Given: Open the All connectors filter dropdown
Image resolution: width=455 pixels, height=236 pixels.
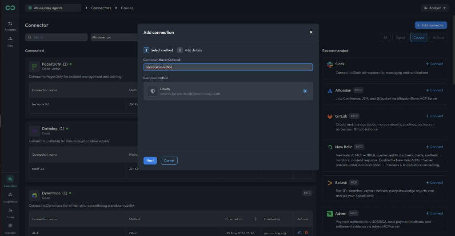Looking at the screenshot, I should pyautogui.click(x=114, y=37).
